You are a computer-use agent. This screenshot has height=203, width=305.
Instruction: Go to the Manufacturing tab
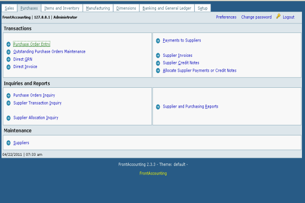coord(98,8)
